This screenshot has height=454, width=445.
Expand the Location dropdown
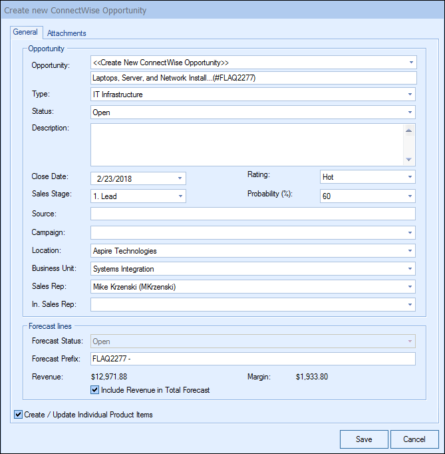coord(411,251)
